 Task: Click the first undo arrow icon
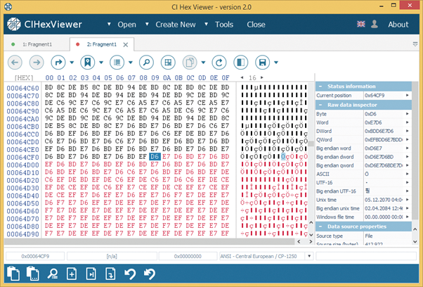click(130, 274)
